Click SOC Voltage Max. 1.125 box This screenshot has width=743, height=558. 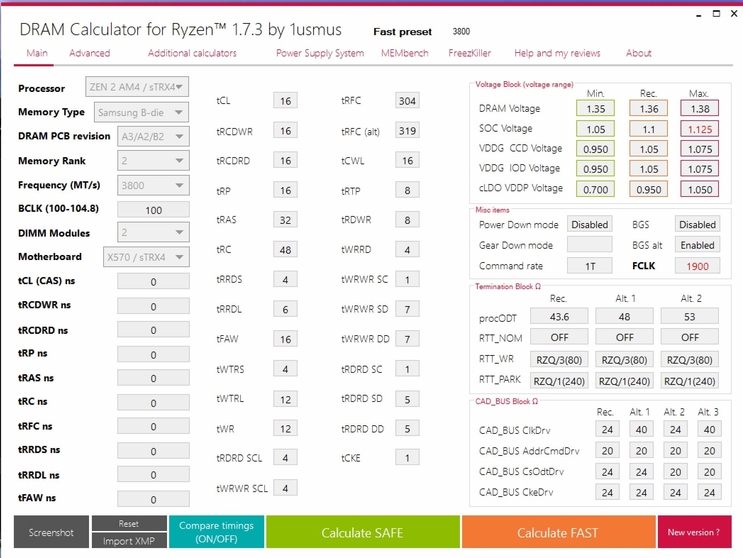(700, 129)
